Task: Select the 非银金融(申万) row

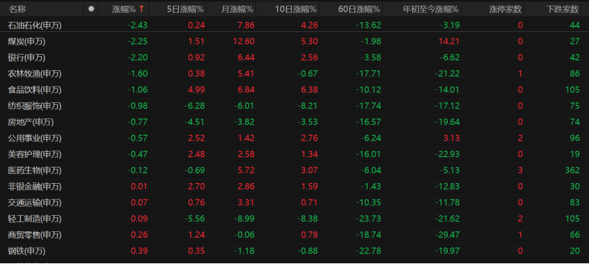Action: 294,187
